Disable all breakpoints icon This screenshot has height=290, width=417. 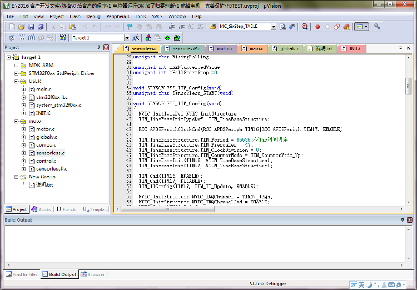337,27
